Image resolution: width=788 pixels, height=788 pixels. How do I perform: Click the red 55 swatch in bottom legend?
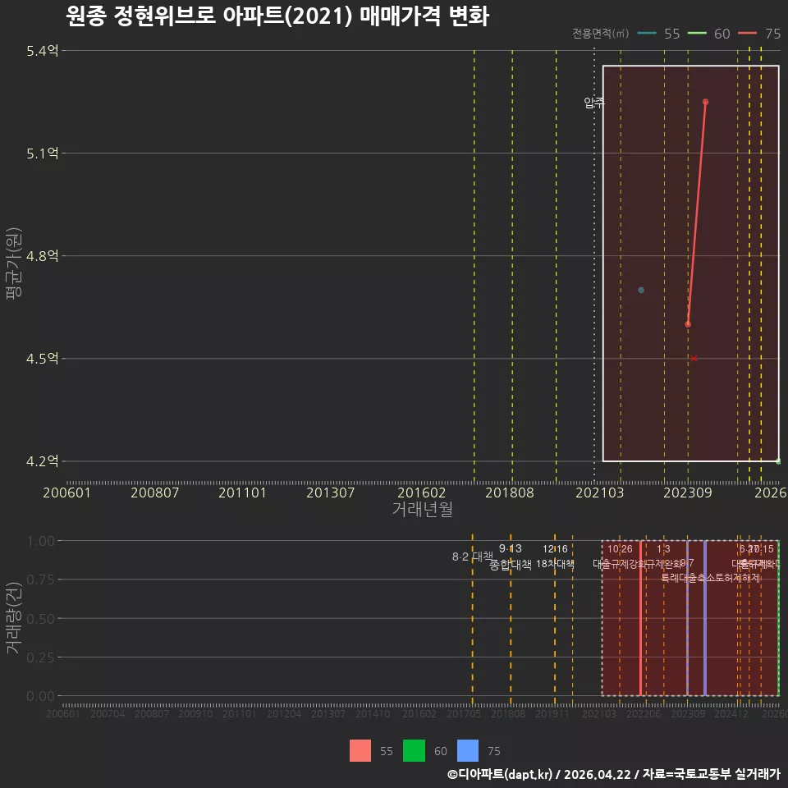point(360,750)
